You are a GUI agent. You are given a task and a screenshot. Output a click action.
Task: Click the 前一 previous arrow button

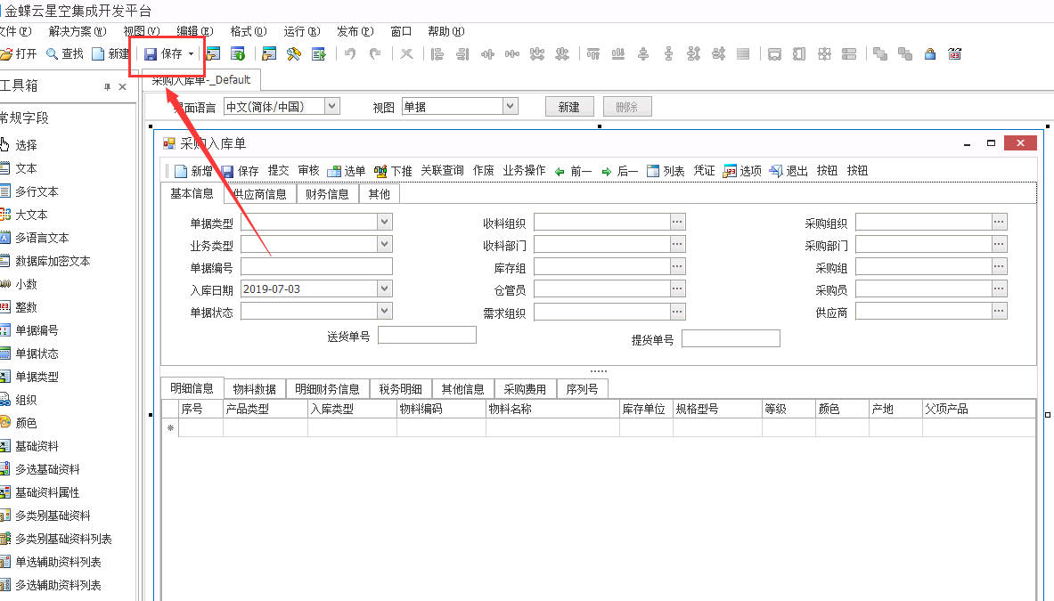(x=574, y=171)
